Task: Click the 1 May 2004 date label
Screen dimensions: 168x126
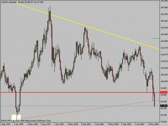Action: point(113,124)
